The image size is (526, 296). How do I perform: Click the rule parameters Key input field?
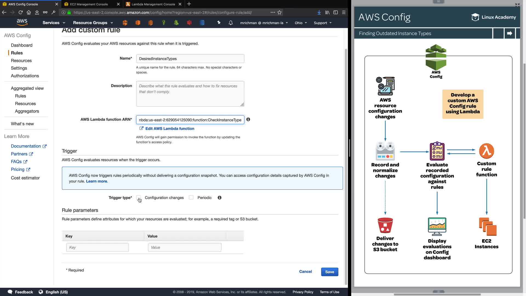pyautogui.click(x=97, y=247)
